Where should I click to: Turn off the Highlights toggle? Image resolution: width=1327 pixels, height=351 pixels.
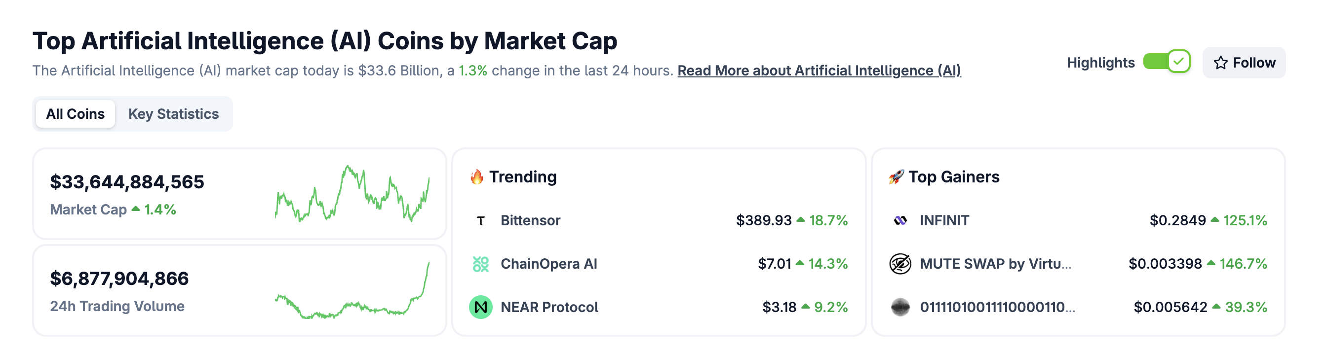(1166, 62)
